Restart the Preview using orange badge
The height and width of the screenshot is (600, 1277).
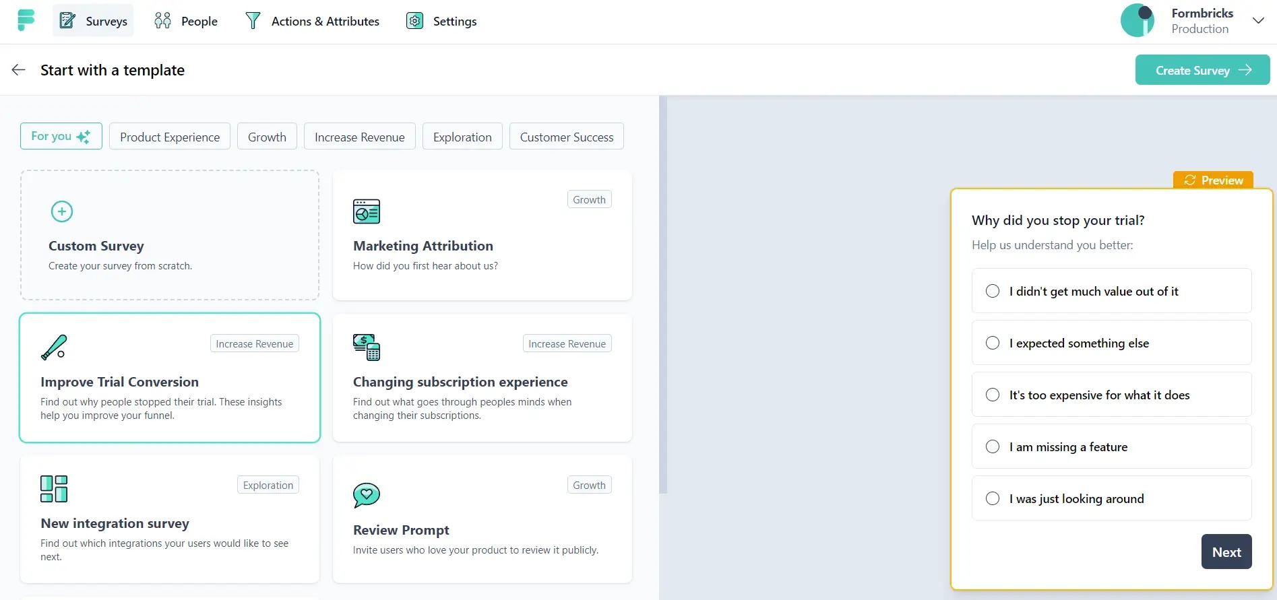coord(1213,180)
